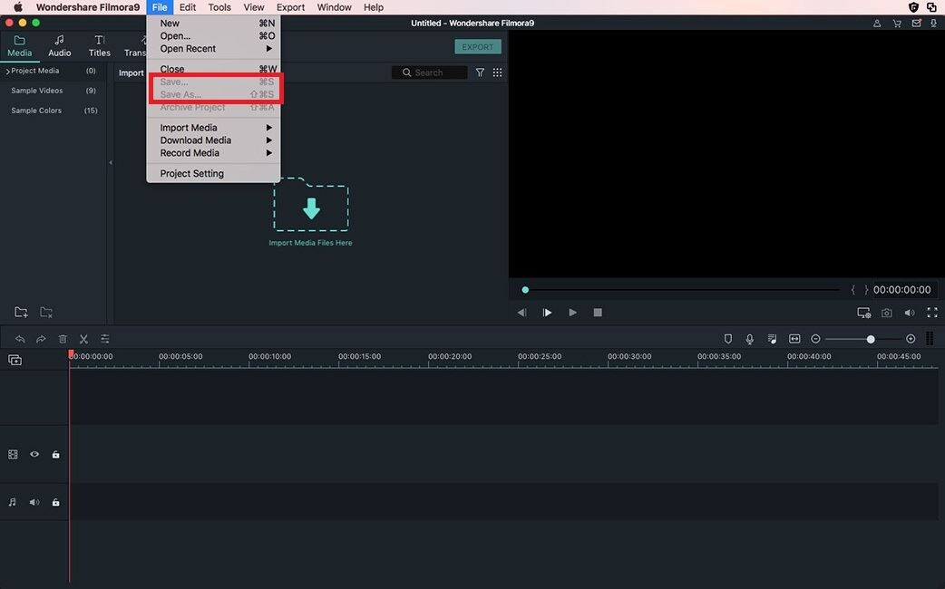Switch to the Titles tab

pos(100,46)
